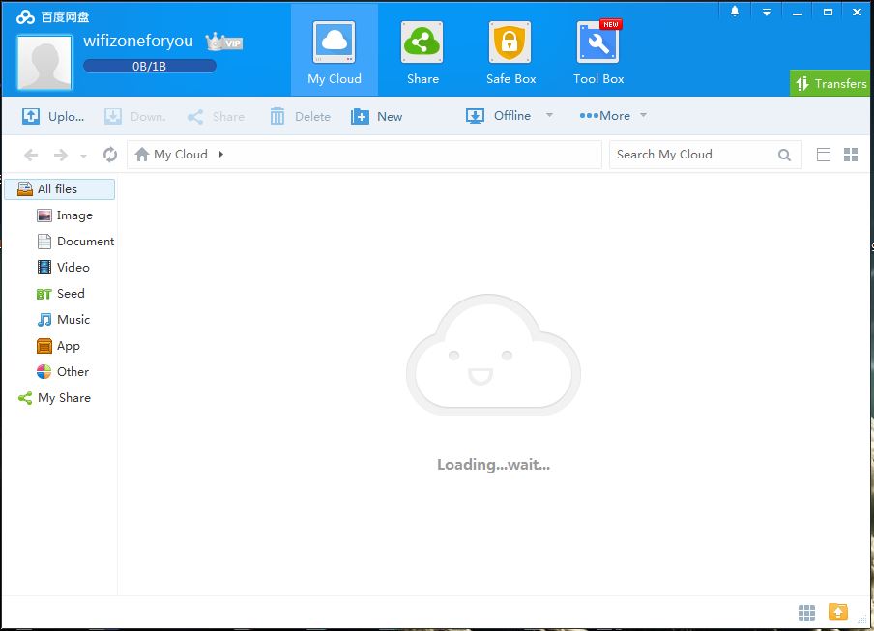Image resolution: width=874 pixels, height=631 pixels.
Task: Toggle the thumbnail grid icon at bottom
Action: [x=807, y=612]
